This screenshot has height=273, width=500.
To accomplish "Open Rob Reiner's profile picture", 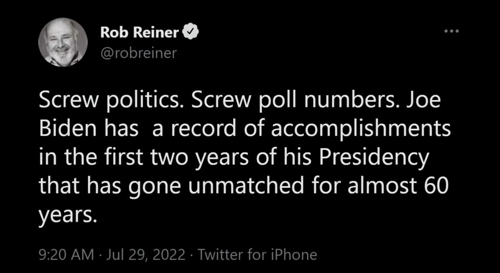I will click(x=63, y=42).
